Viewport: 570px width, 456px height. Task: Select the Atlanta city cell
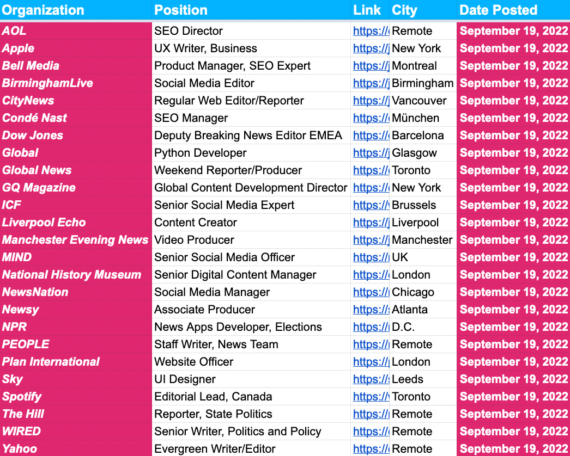tap(423, 310)
